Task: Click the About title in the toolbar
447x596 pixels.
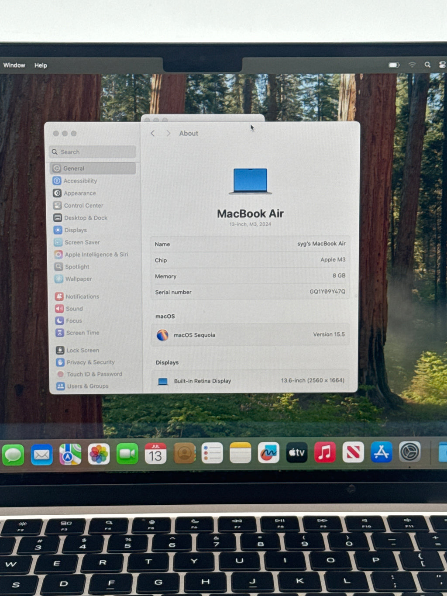Action: [189, 133]
